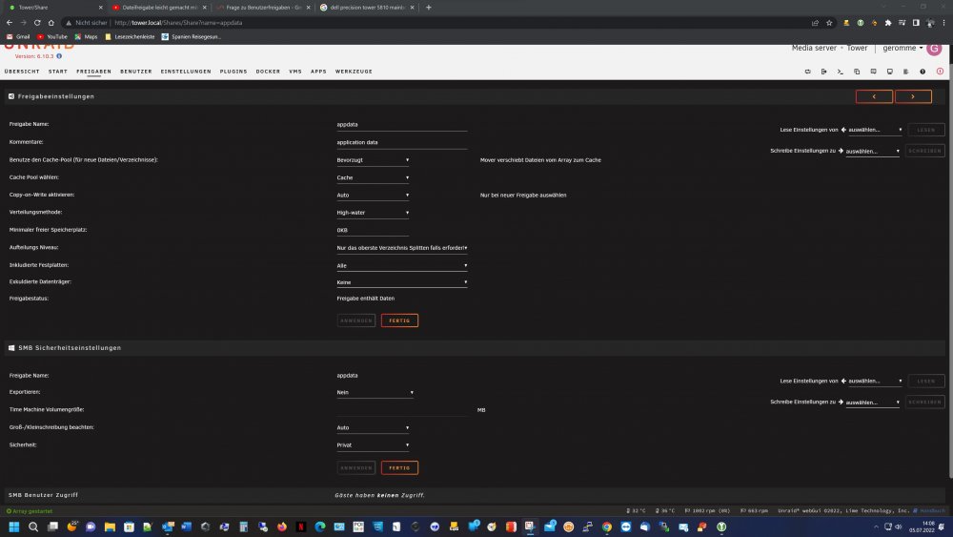Image resolution: width=953 pixels, height=537 pixels.
Task: Click the version info icon beside 6.10.3
Action: [59, 56]
